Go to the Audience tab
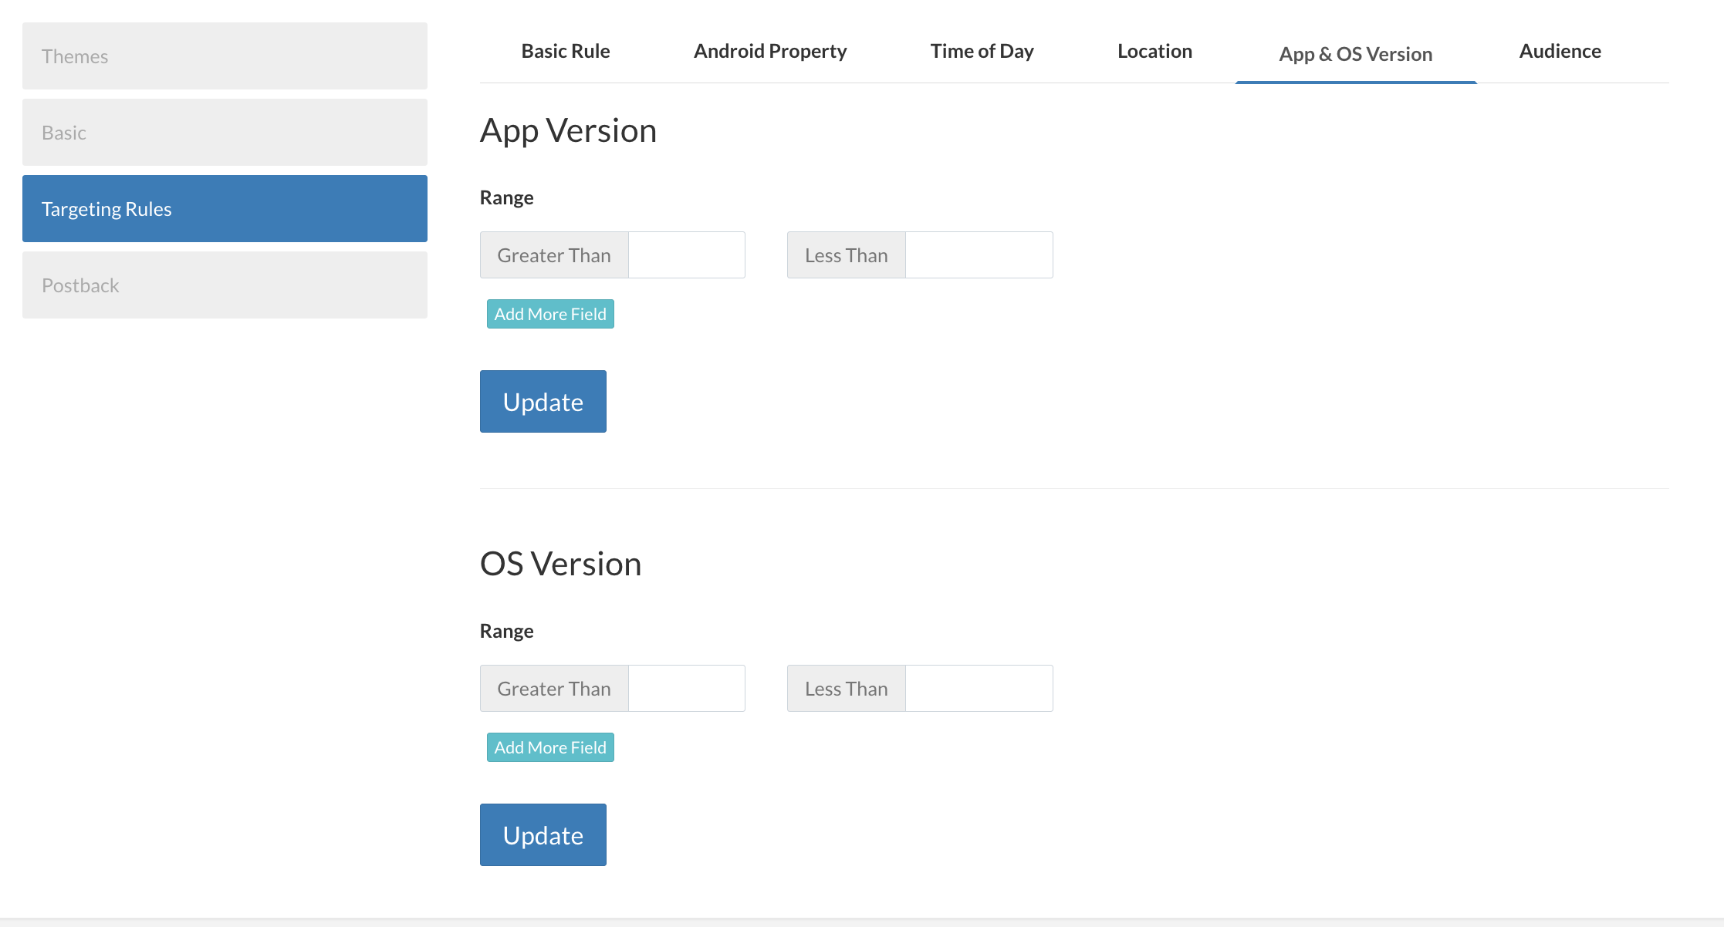1724x927 pixels. [x=1560, y=52]
